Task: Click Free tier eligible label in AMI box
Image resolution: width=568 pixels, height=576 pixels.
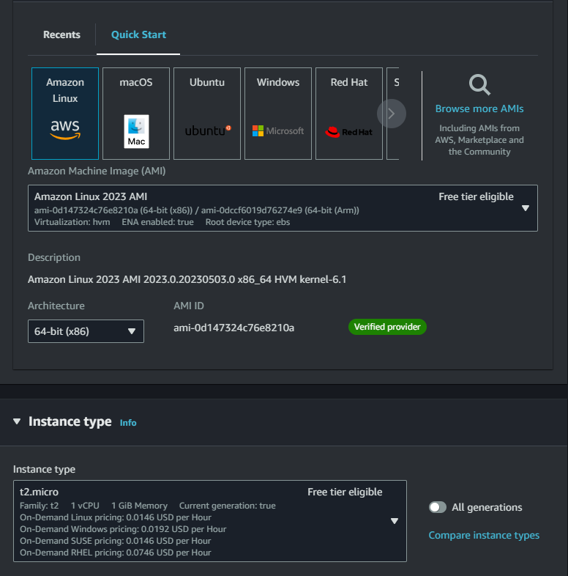Action: tap(476, 197)
